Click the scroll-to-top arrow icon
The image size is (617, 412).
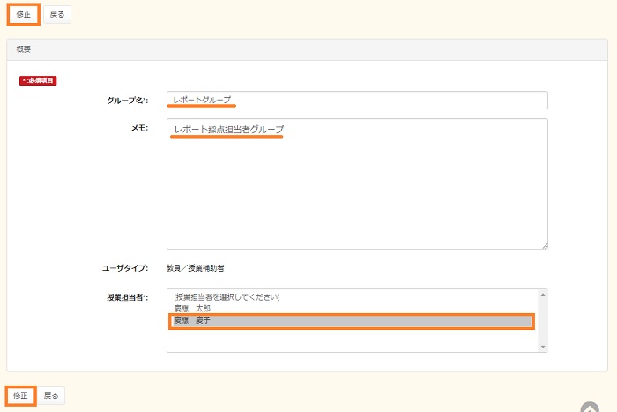click(591, 407)
